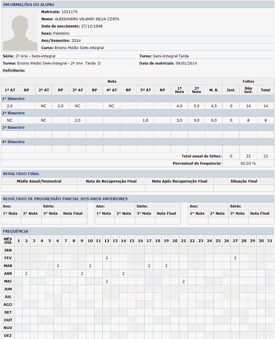Click the MAI day 21 absence cell
This screenshot has width=275, height=339.
click(183, 281)
